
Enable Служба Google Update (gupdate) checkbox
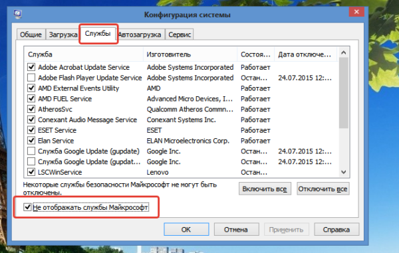tap(31, 151)
